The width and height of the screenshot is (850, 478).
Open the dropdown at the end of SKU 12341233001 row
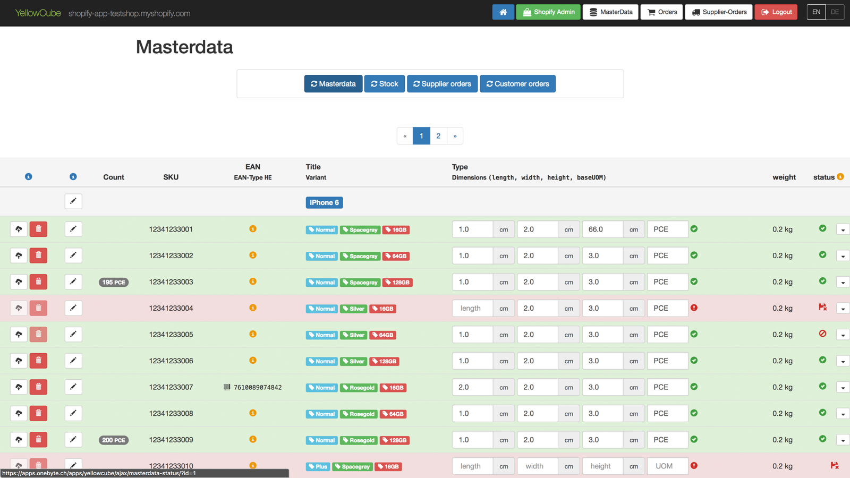coord(843,229)
